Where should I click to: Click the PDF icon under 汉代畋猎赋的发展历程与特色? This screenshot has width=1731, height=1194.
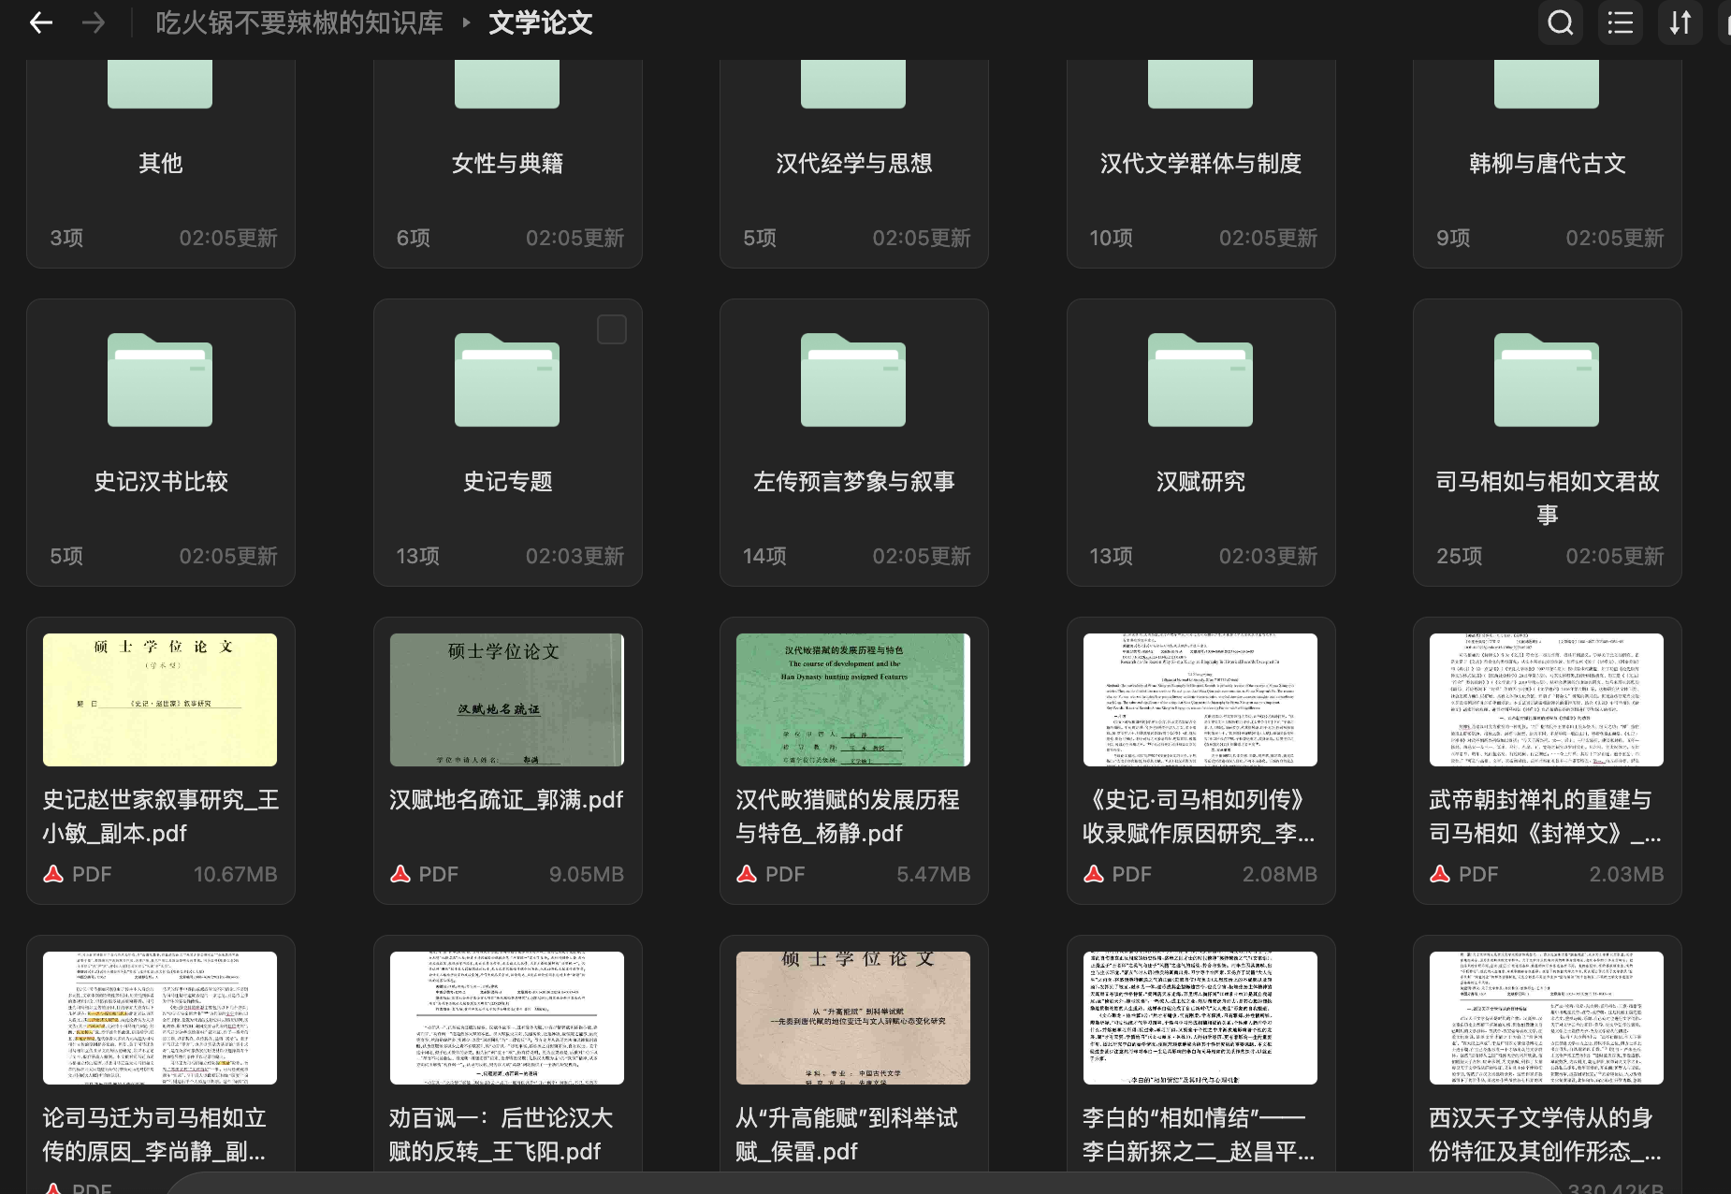click(x=749, y=874)
